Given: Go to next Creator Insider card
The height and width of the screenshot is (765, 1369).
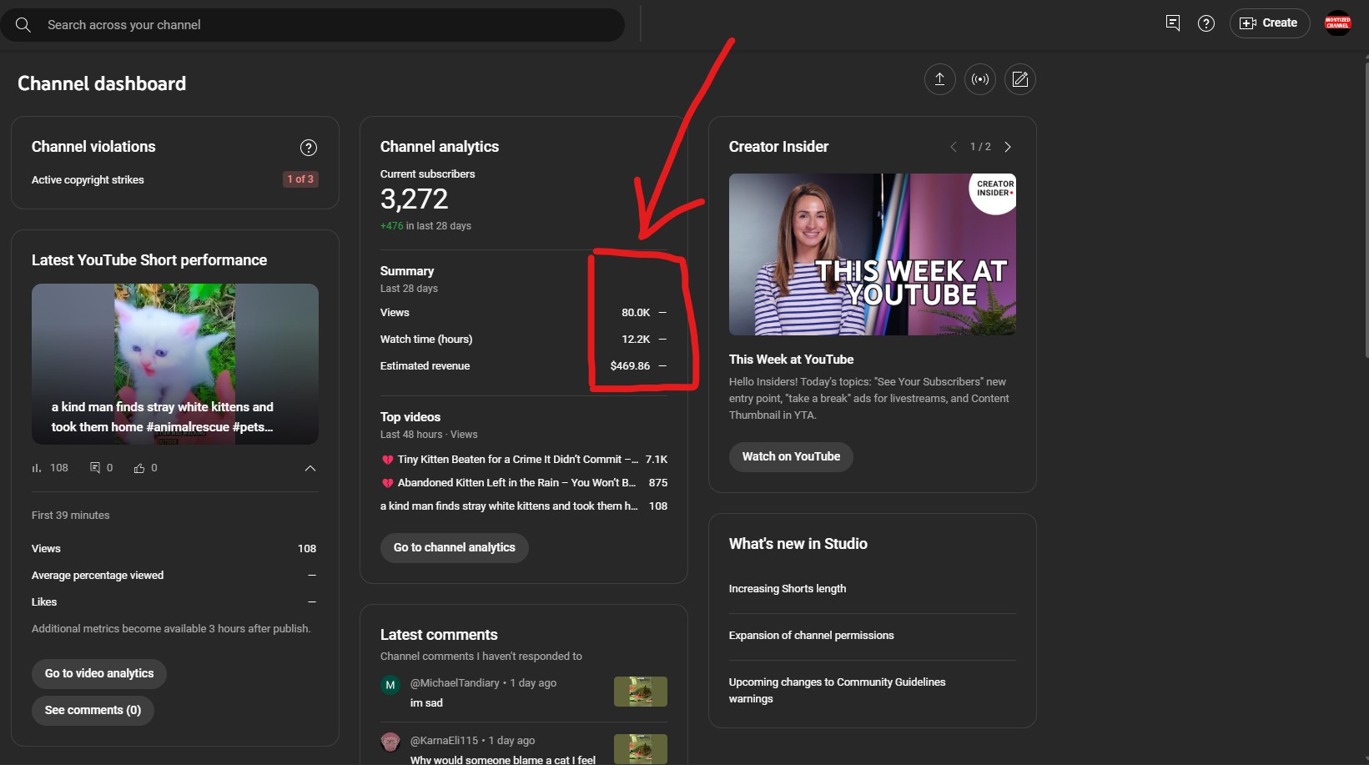Looking at the screenshot, I should pyautogui.click(x=1008, y=146).
